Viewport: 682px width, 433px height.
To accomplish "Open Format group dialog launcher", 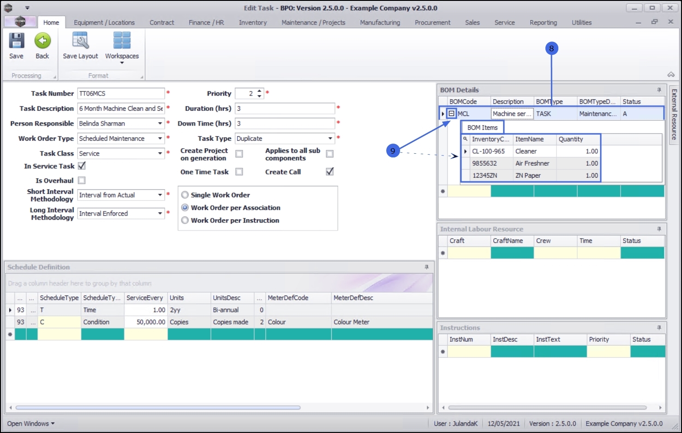I will [142, 77].
